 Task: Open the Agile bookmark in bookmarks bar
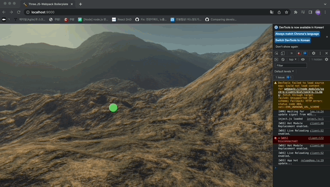tap(29, 20)
